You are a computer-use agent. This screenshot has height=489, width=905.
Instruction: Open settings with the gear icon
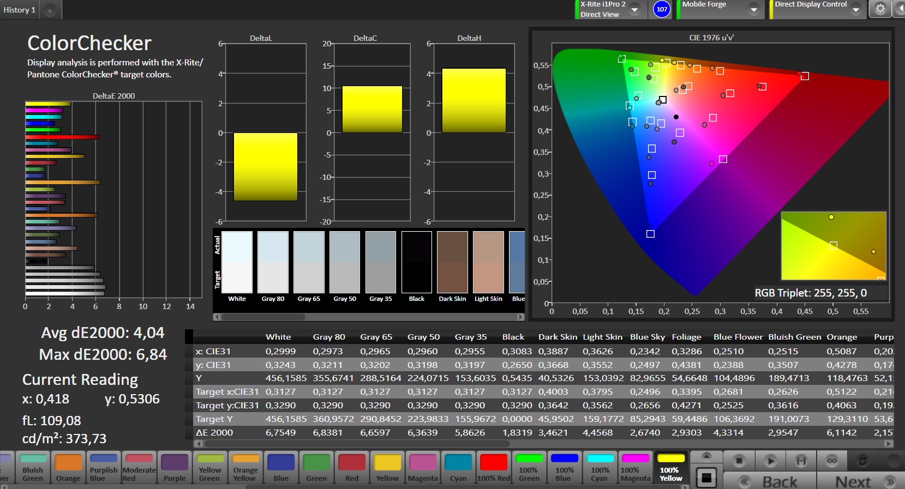[880, 9]
